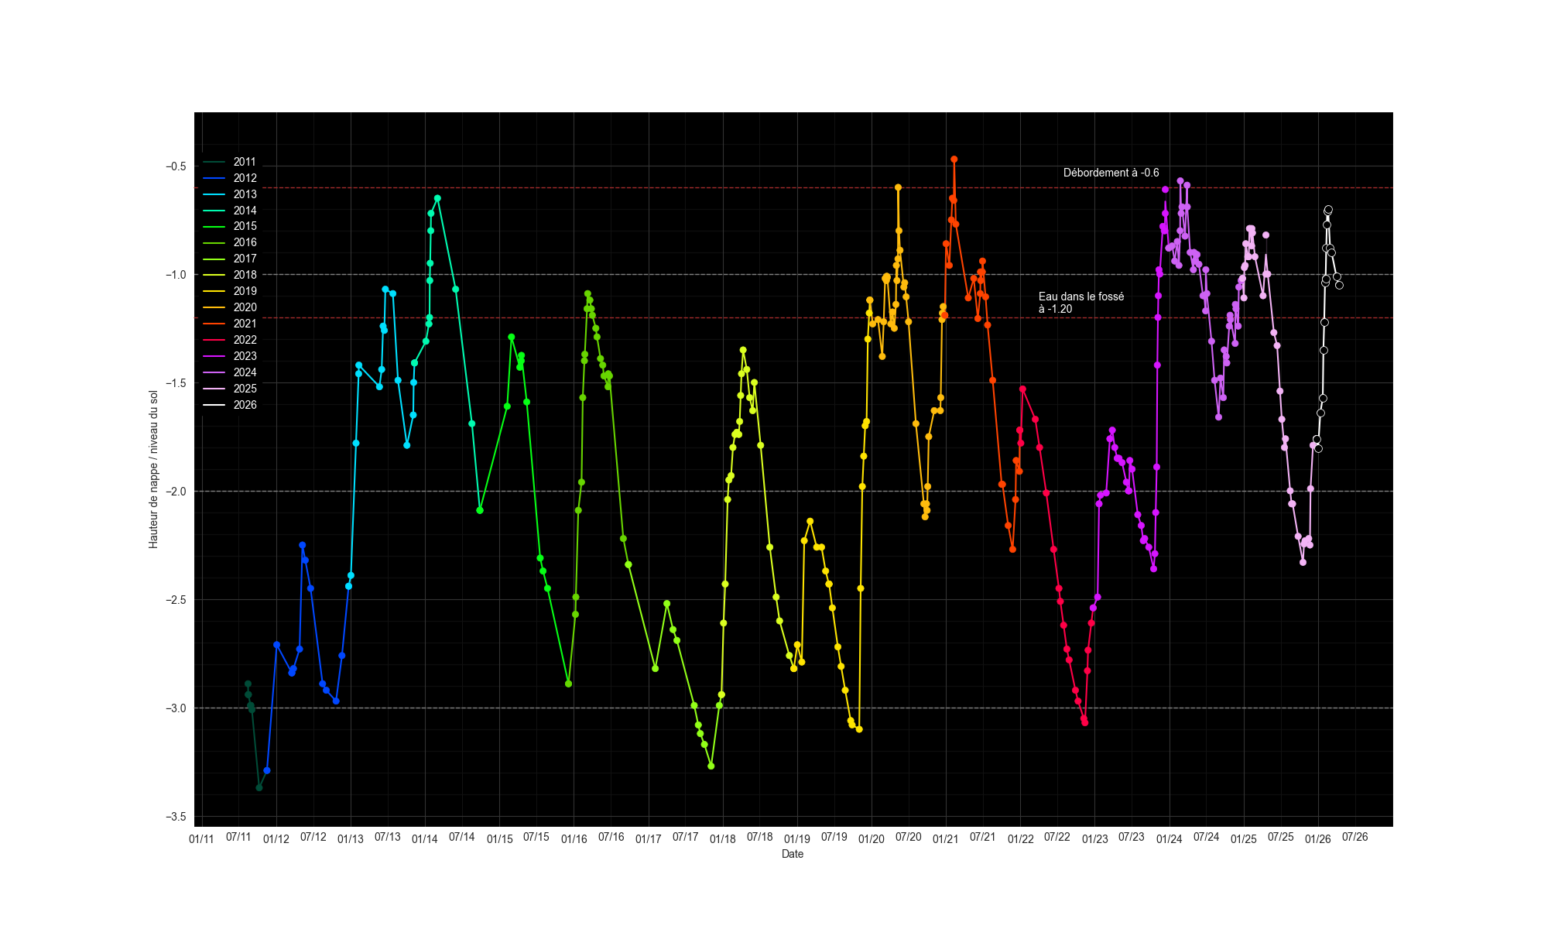Click the 2020 maximum data point

tap(898, 187)
